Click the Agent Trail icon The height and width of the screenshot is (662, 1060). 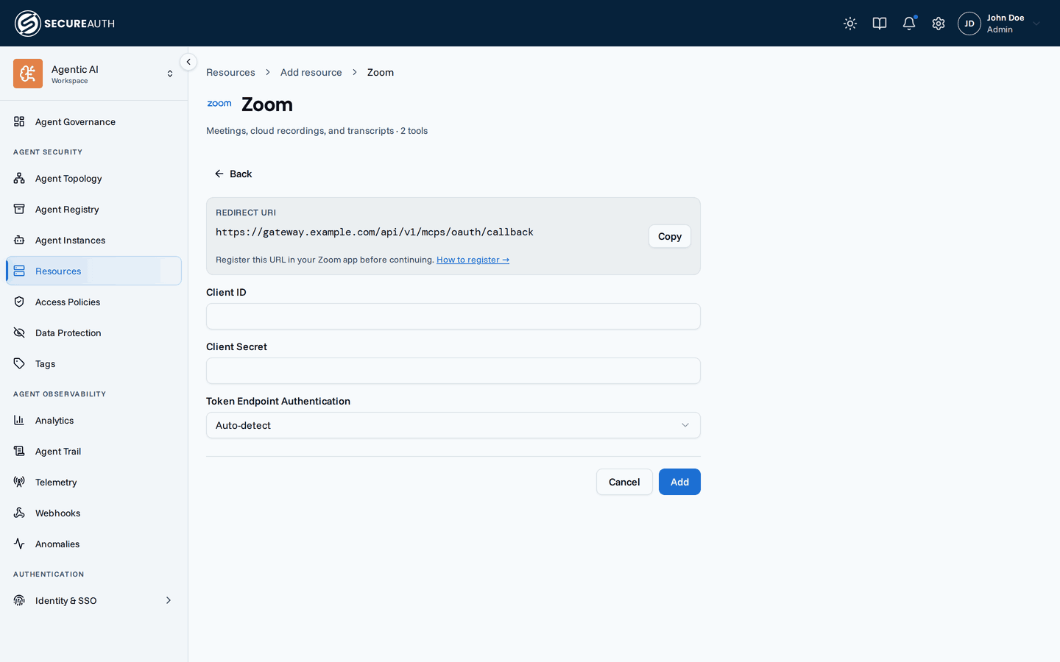click(x=19, y=451)
